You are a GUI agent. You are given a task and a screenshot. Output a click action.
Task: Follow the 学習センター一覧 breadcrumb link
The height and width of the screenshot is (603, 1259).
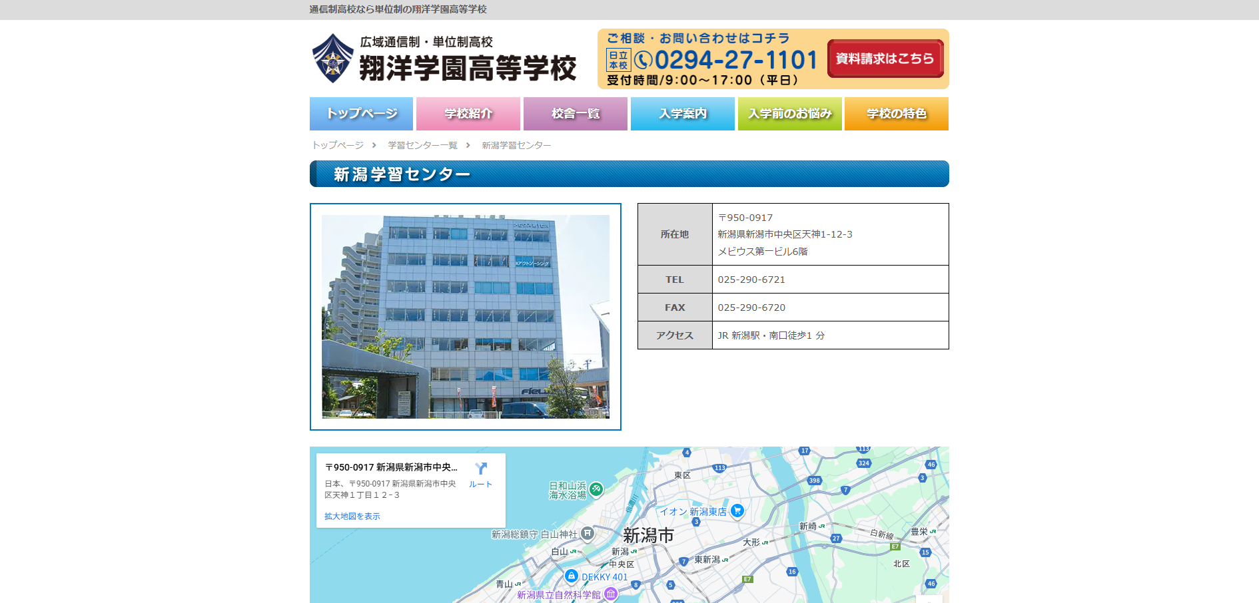coord(422,145)
